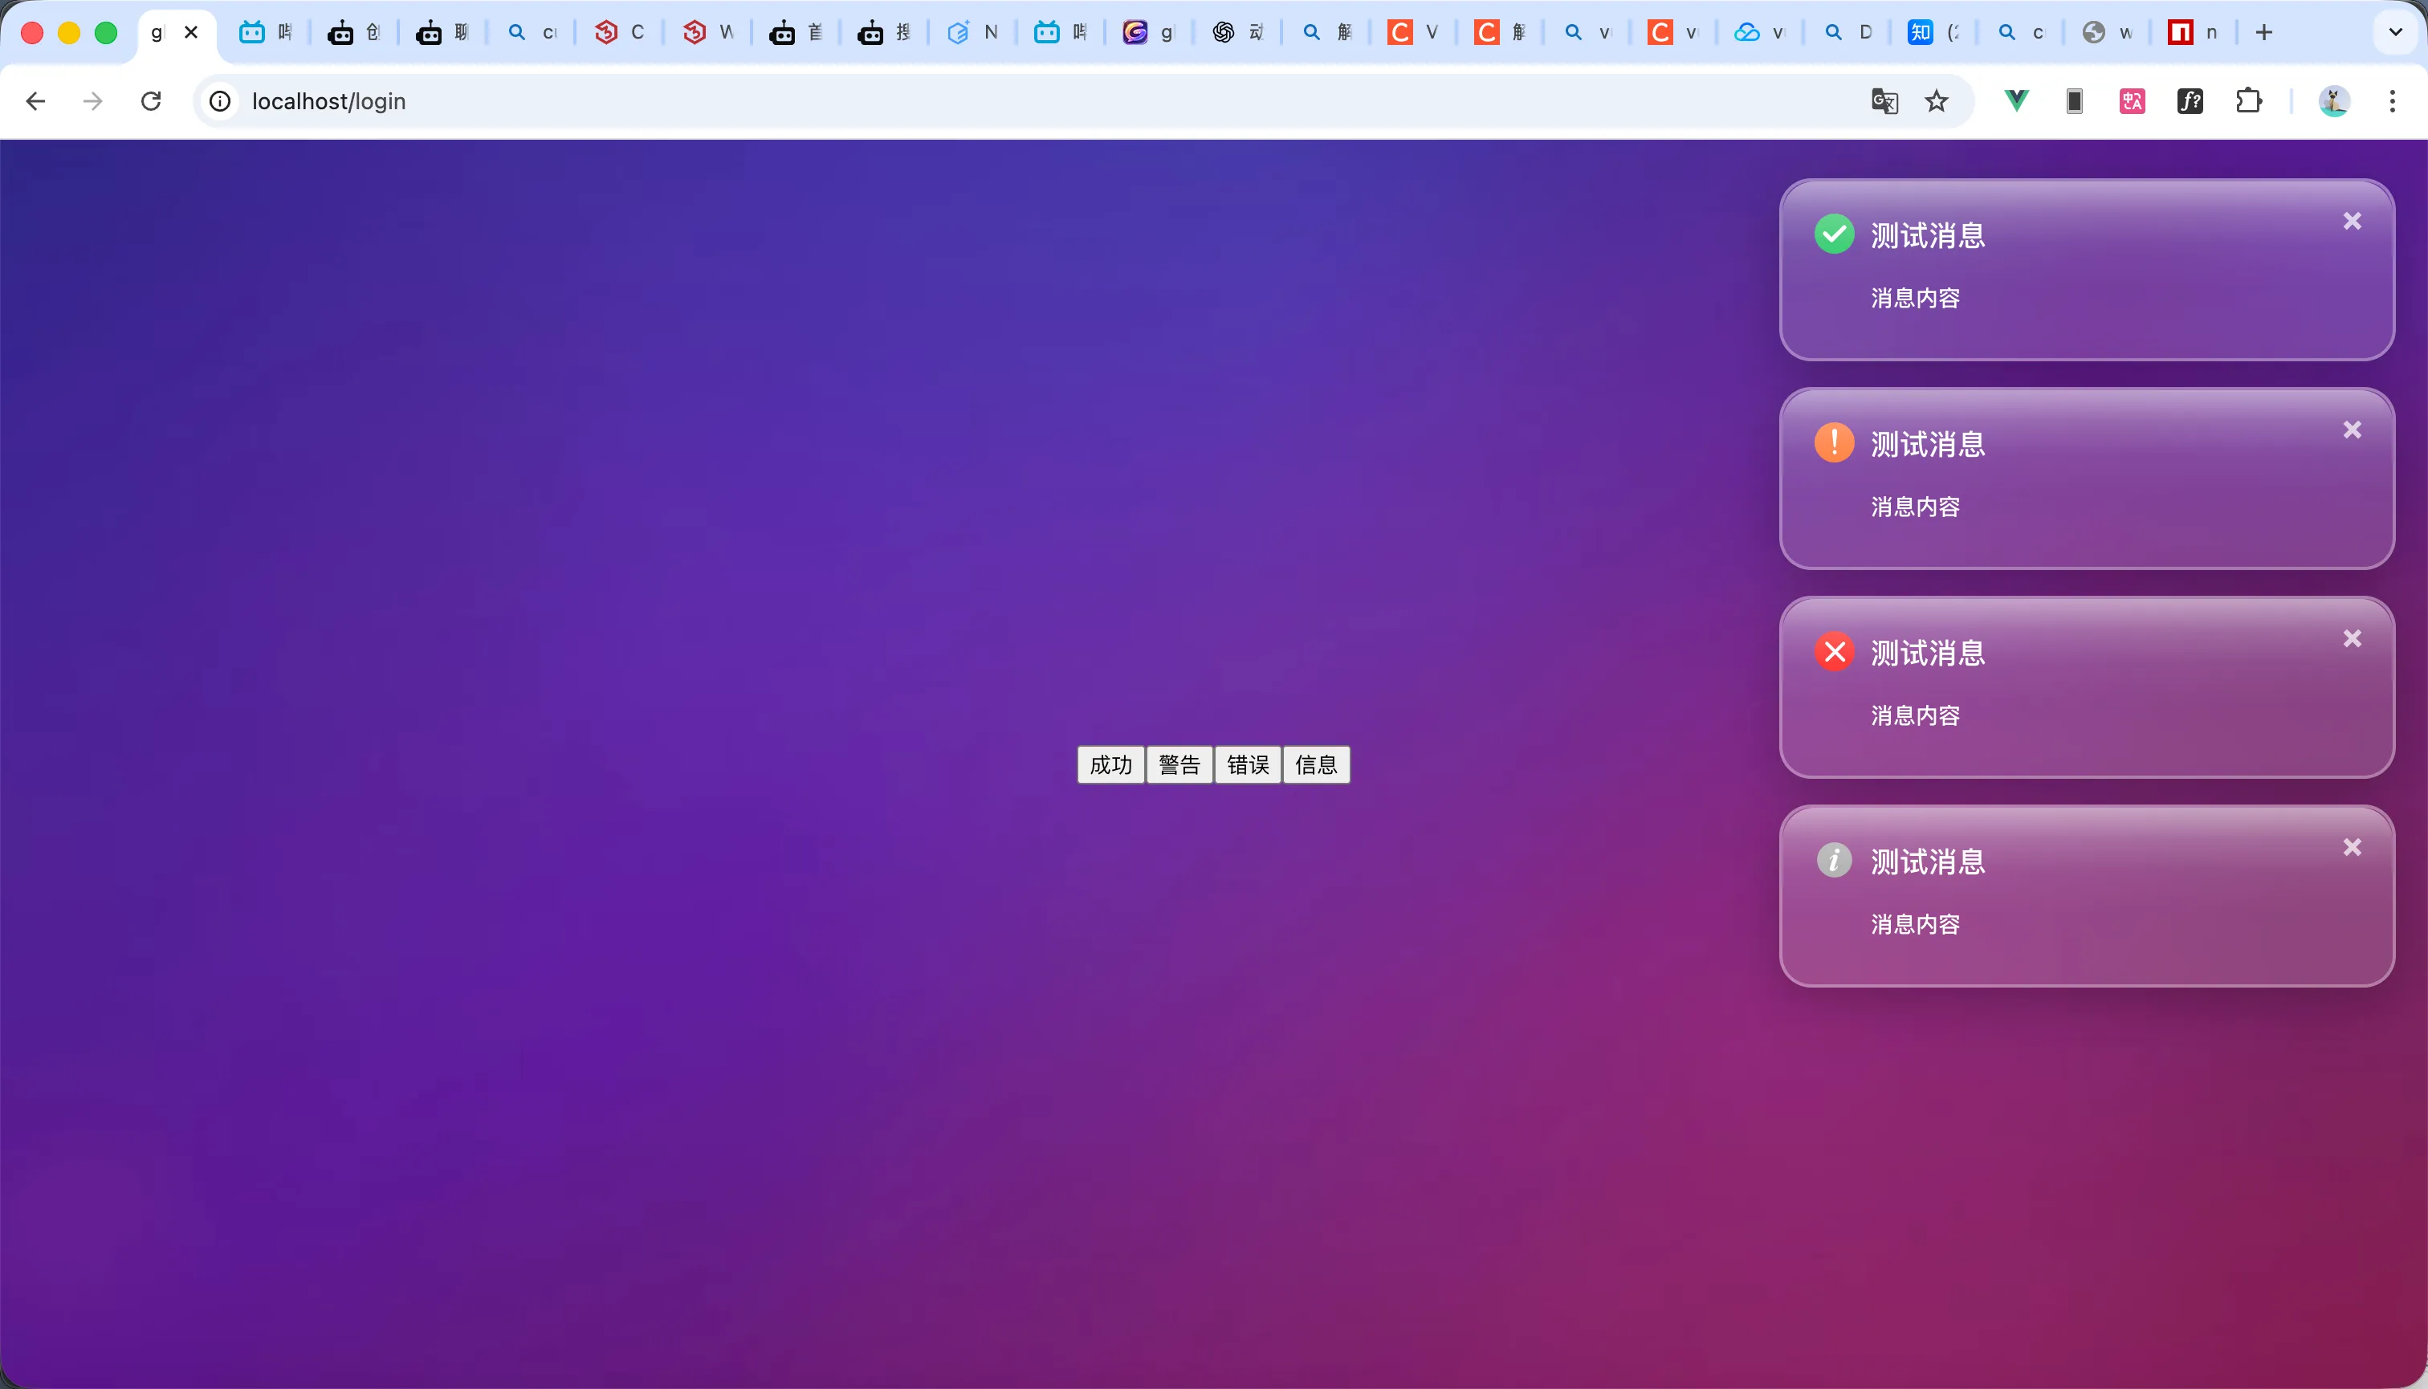Expand the tab search dropdown arrow
Viewport: 2428px width, 1389px height.
click(x=2394, y=32)
